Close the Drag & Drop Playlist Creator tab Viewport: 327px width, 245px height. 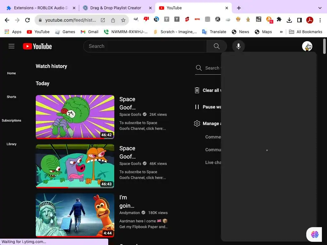[150, 8]
